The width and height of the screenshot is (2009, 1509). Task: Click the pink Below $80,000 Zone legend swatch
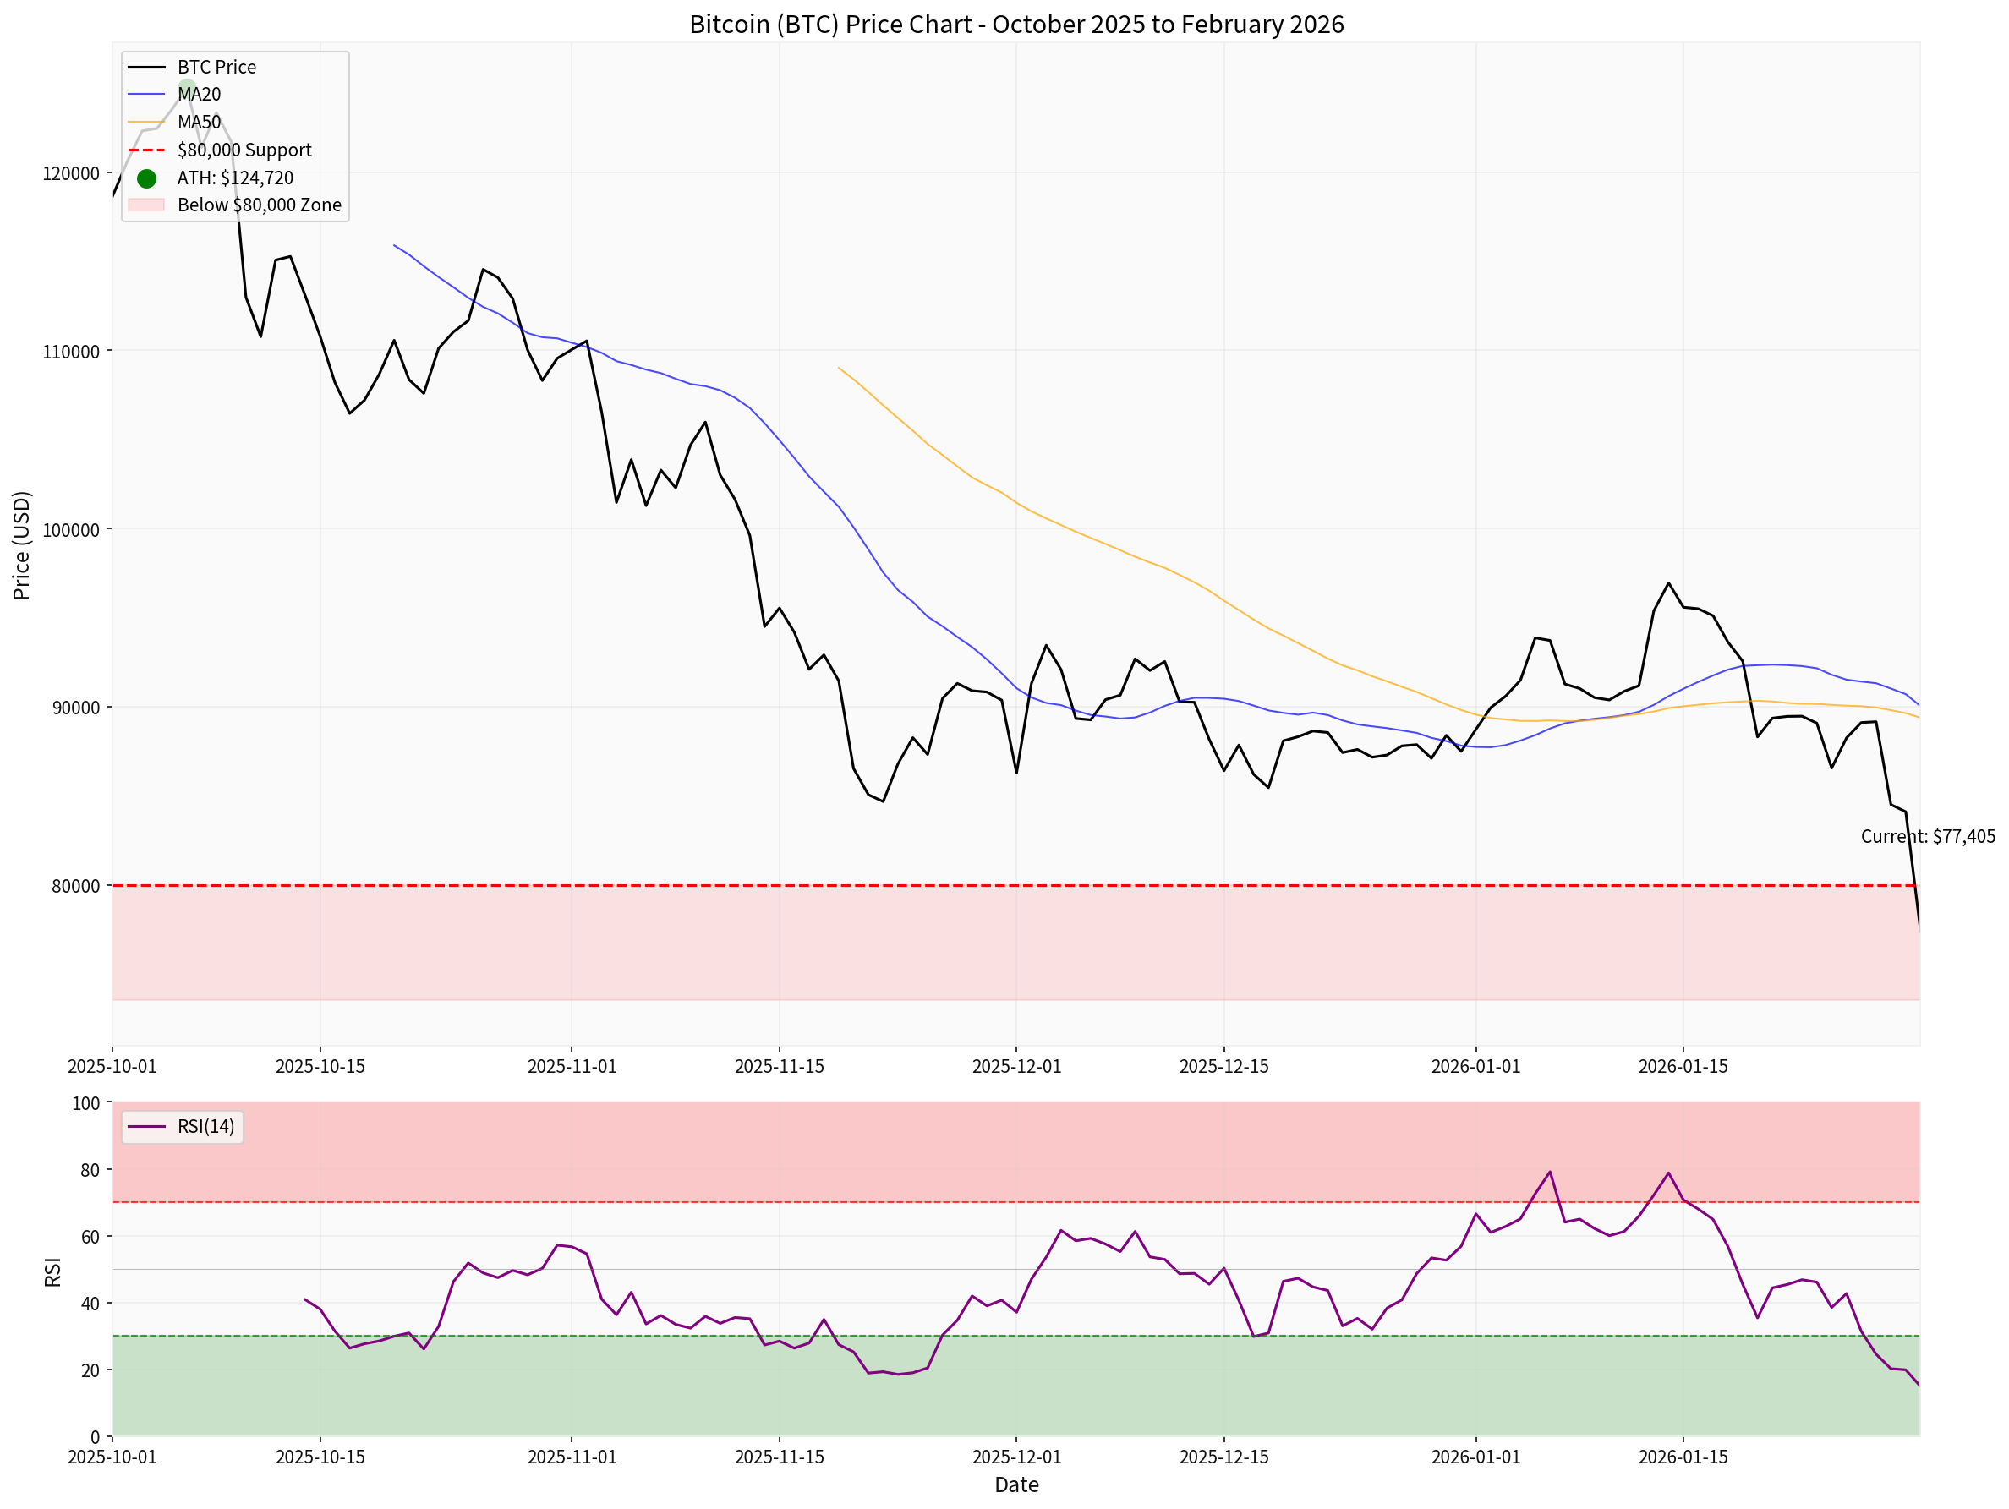click(x=146, y=205)
